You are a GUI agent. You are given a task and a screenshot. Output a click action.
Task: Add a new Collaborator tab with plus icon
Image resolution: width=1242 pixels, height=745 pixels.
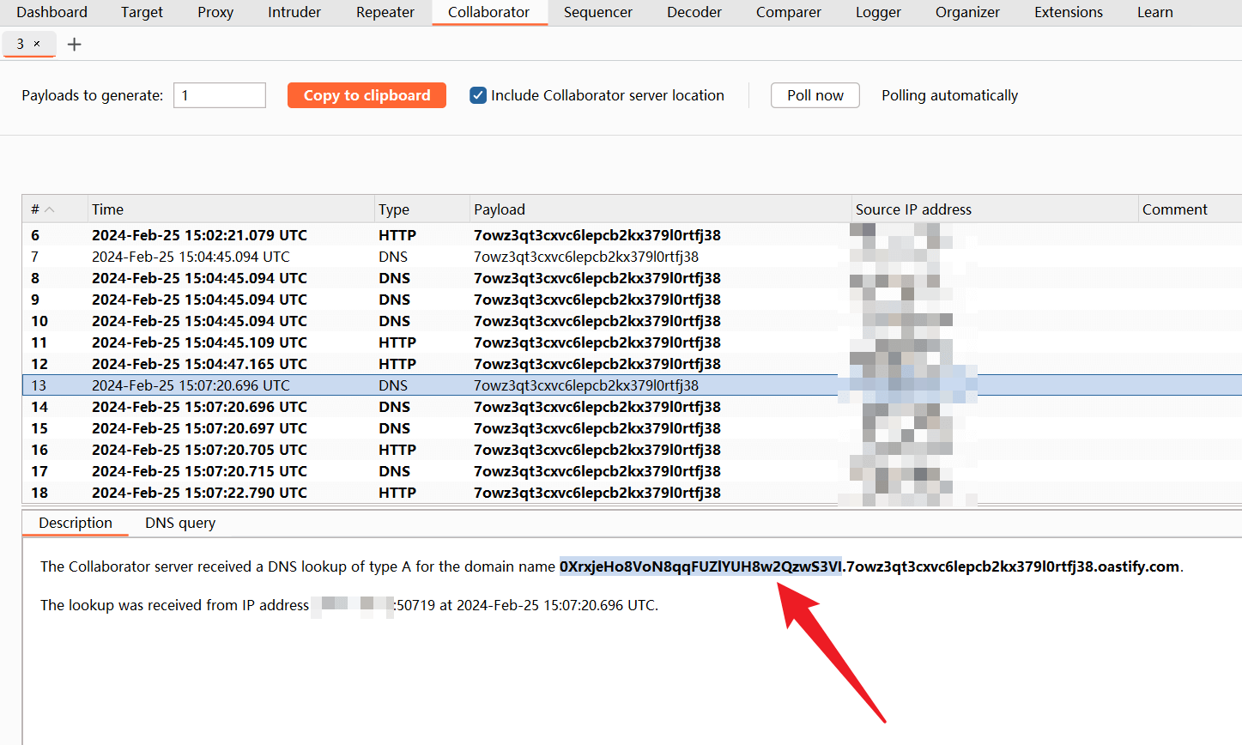[x=75, y=45]
